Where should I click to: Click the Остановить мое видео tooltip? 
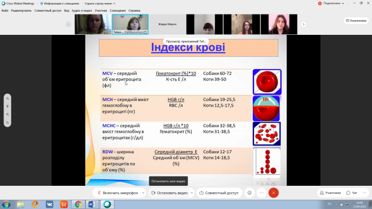point(169,181)
